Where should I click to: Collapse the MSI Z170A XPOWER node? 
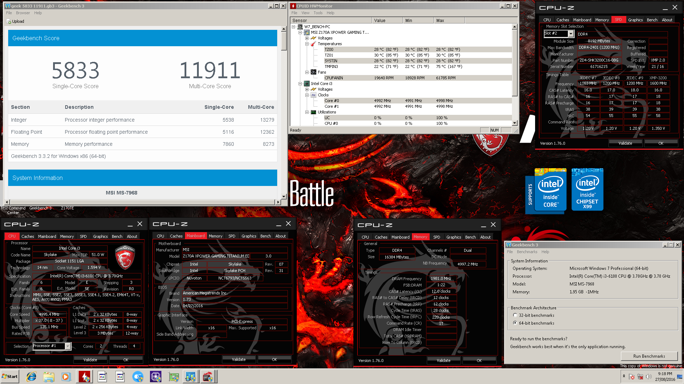coord(300,32)
